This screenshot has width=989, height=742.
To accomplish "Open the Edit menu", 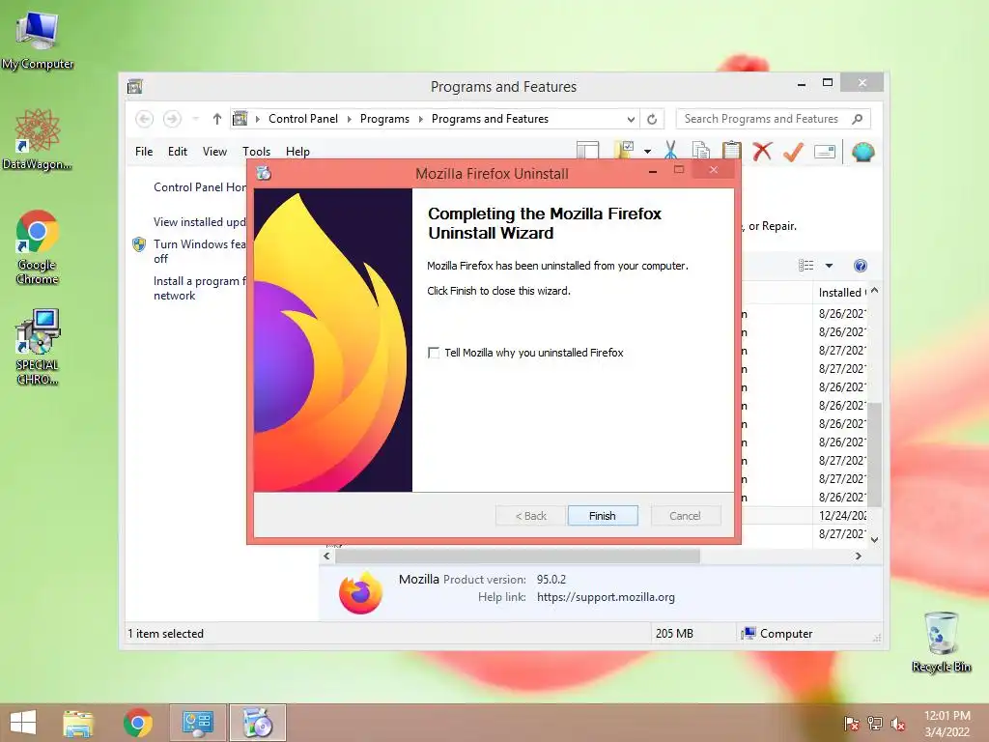I will (178, 152).
